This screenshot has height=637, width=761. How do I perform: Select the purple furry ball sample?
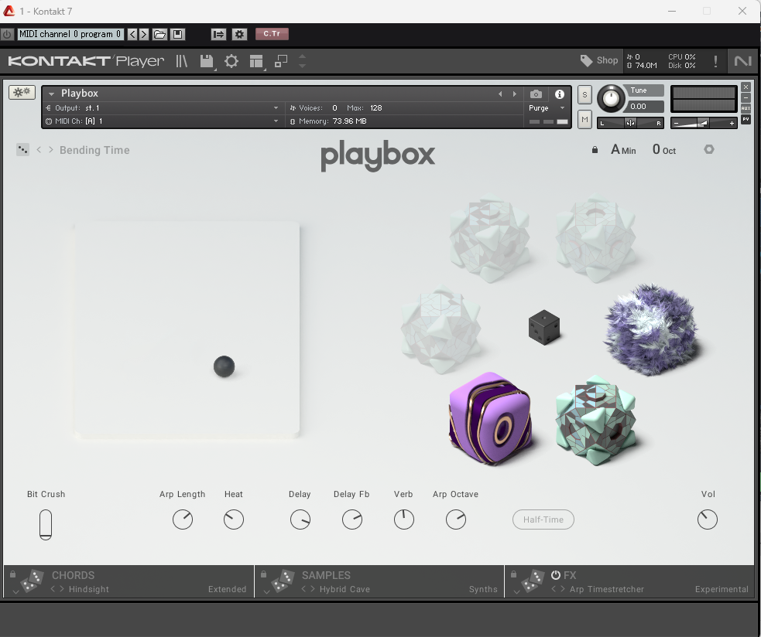[651, 329]
